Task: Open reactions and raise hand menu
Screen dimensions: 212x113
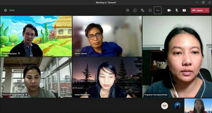Action: click(x=143, y=10)
